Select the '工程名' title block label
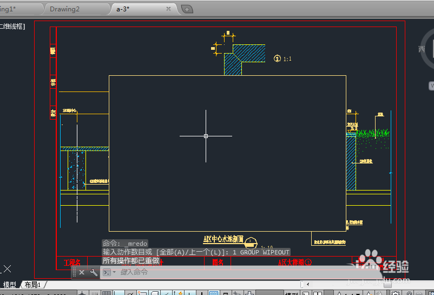The height and width of the screenshot is (295, 434). 72,263
